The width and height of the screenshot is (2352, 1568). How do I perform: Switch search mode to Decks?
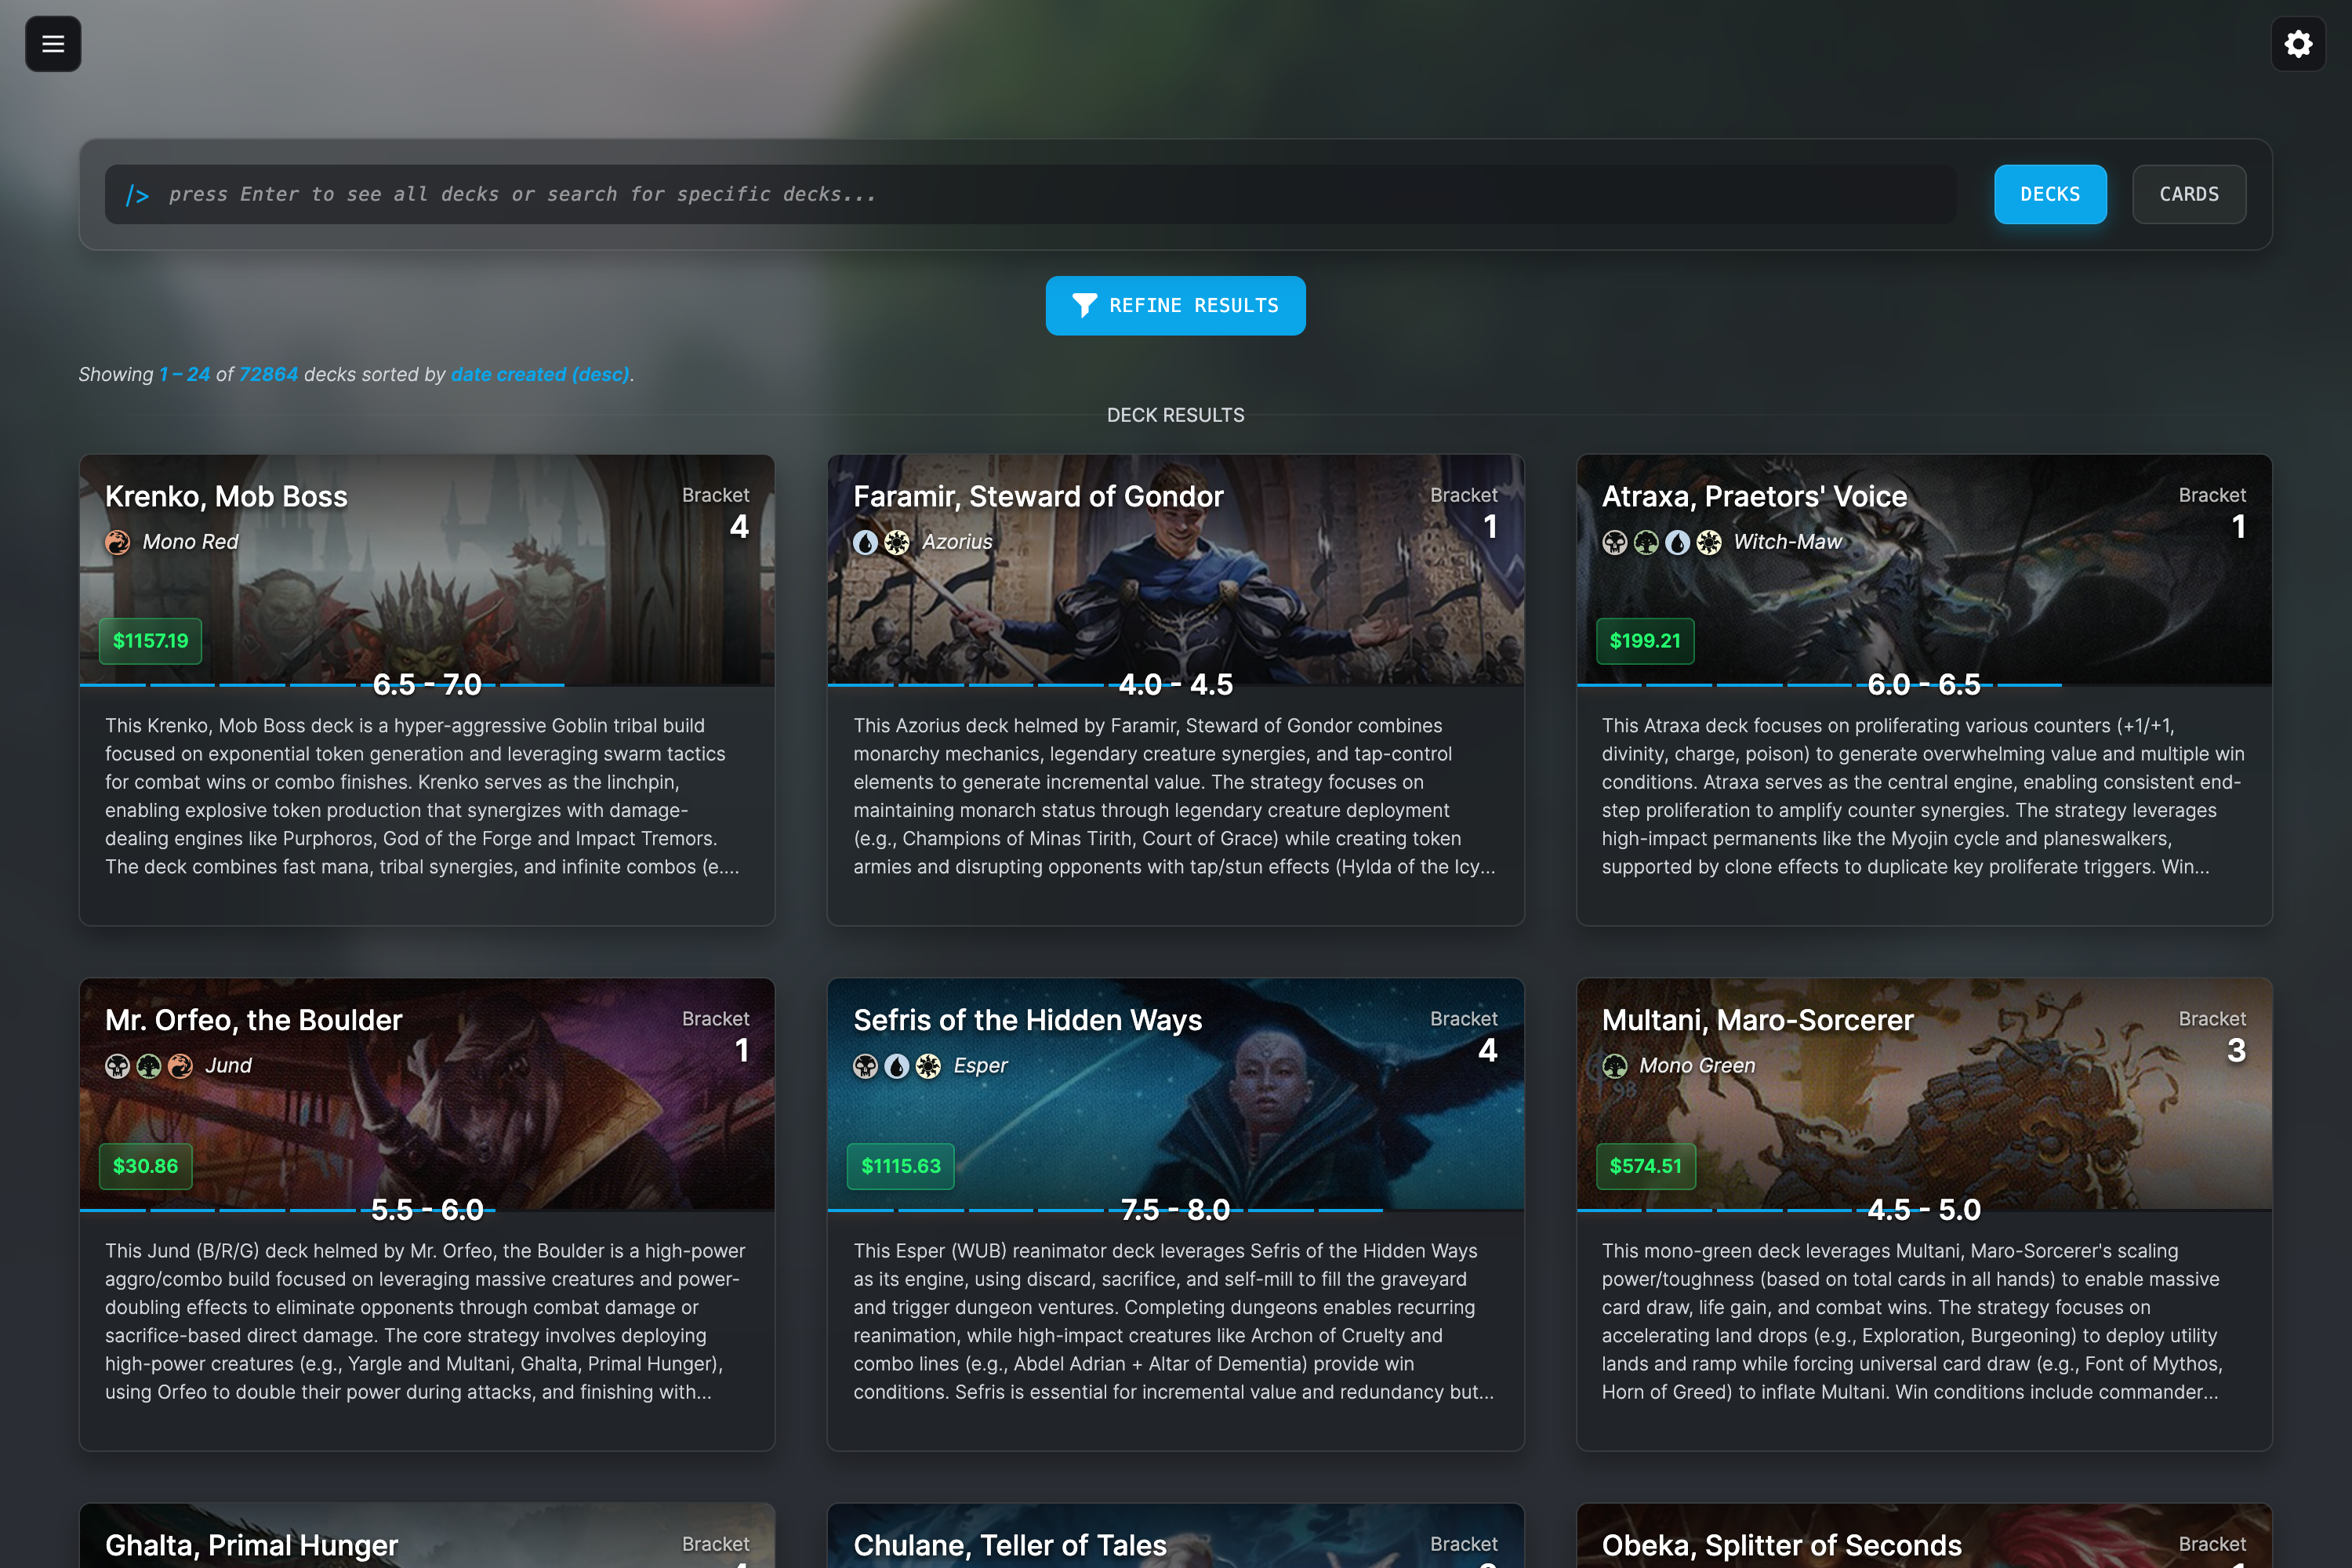(2050, 194)
